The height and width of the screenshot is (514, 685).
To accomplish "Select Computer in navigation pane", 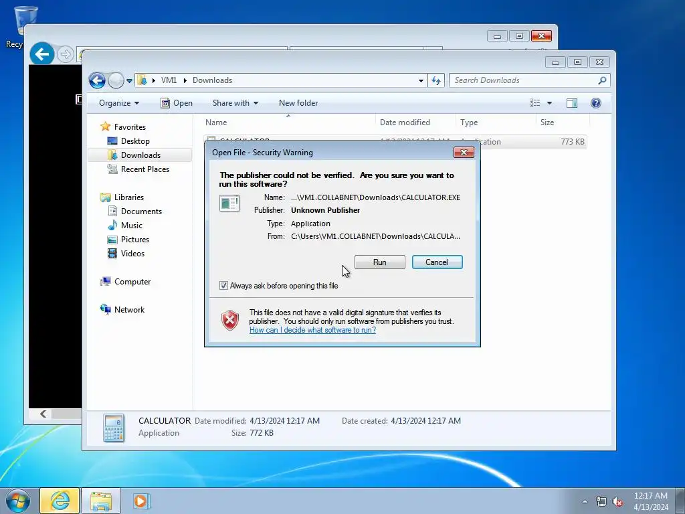I will 132,282.
